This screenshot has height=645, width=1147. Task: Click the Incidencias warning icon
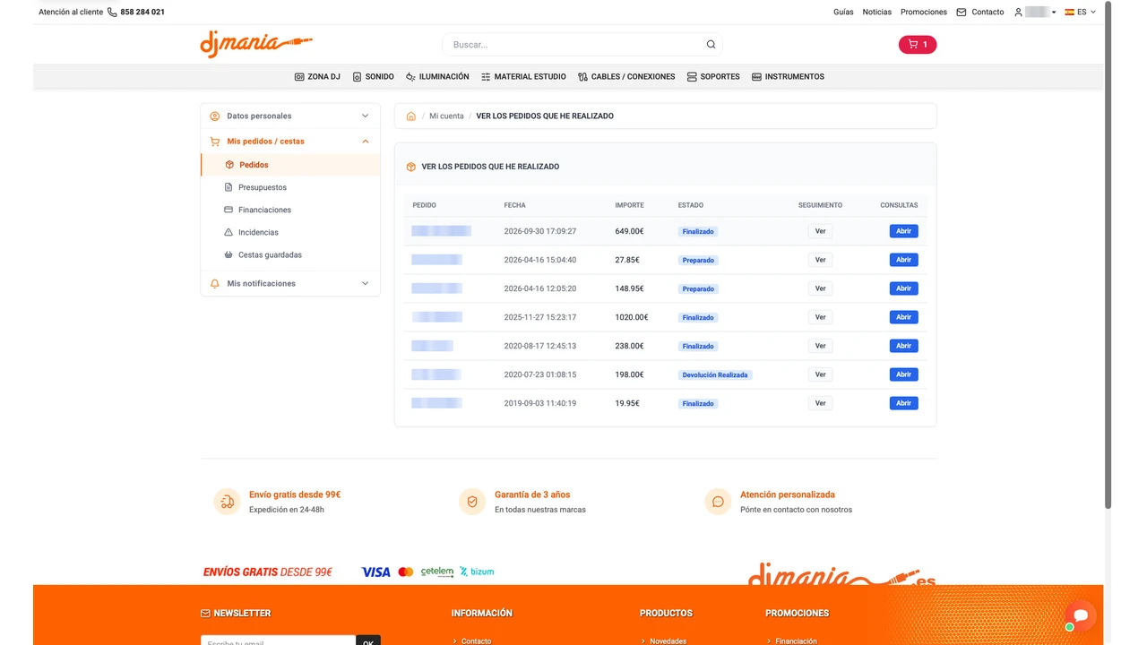point(229,232)
